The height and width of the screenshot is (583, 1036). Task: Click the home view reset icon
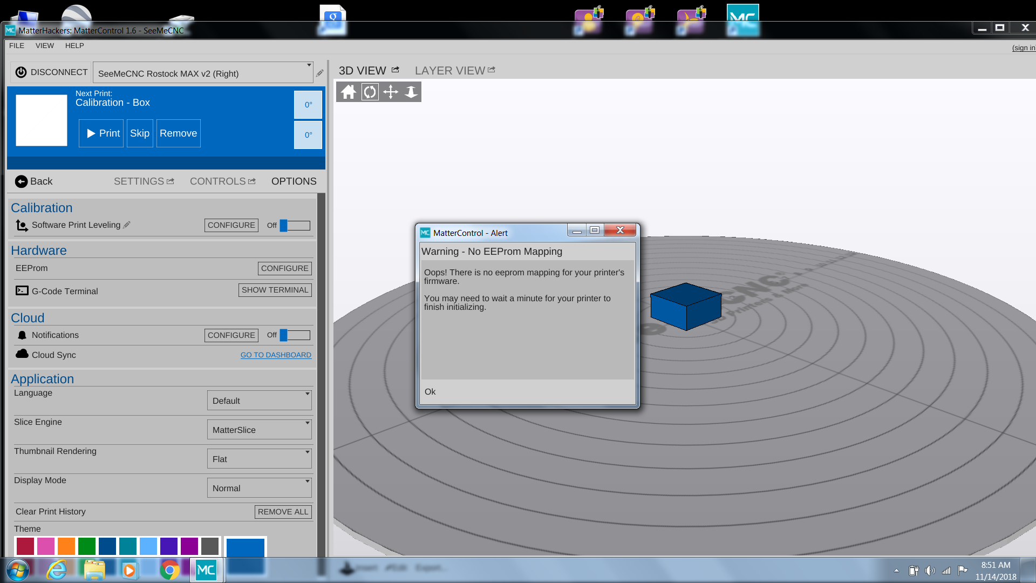(x=348, y=92)
